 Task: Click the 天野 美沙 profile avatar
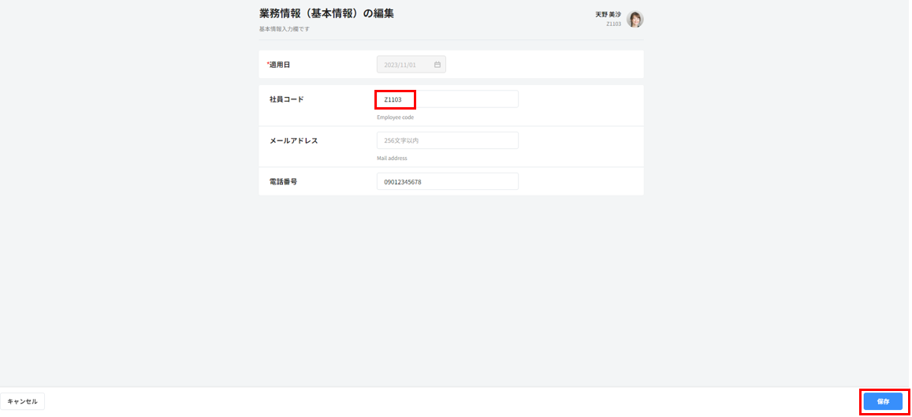pyautogui.click(x=635, y=20)
